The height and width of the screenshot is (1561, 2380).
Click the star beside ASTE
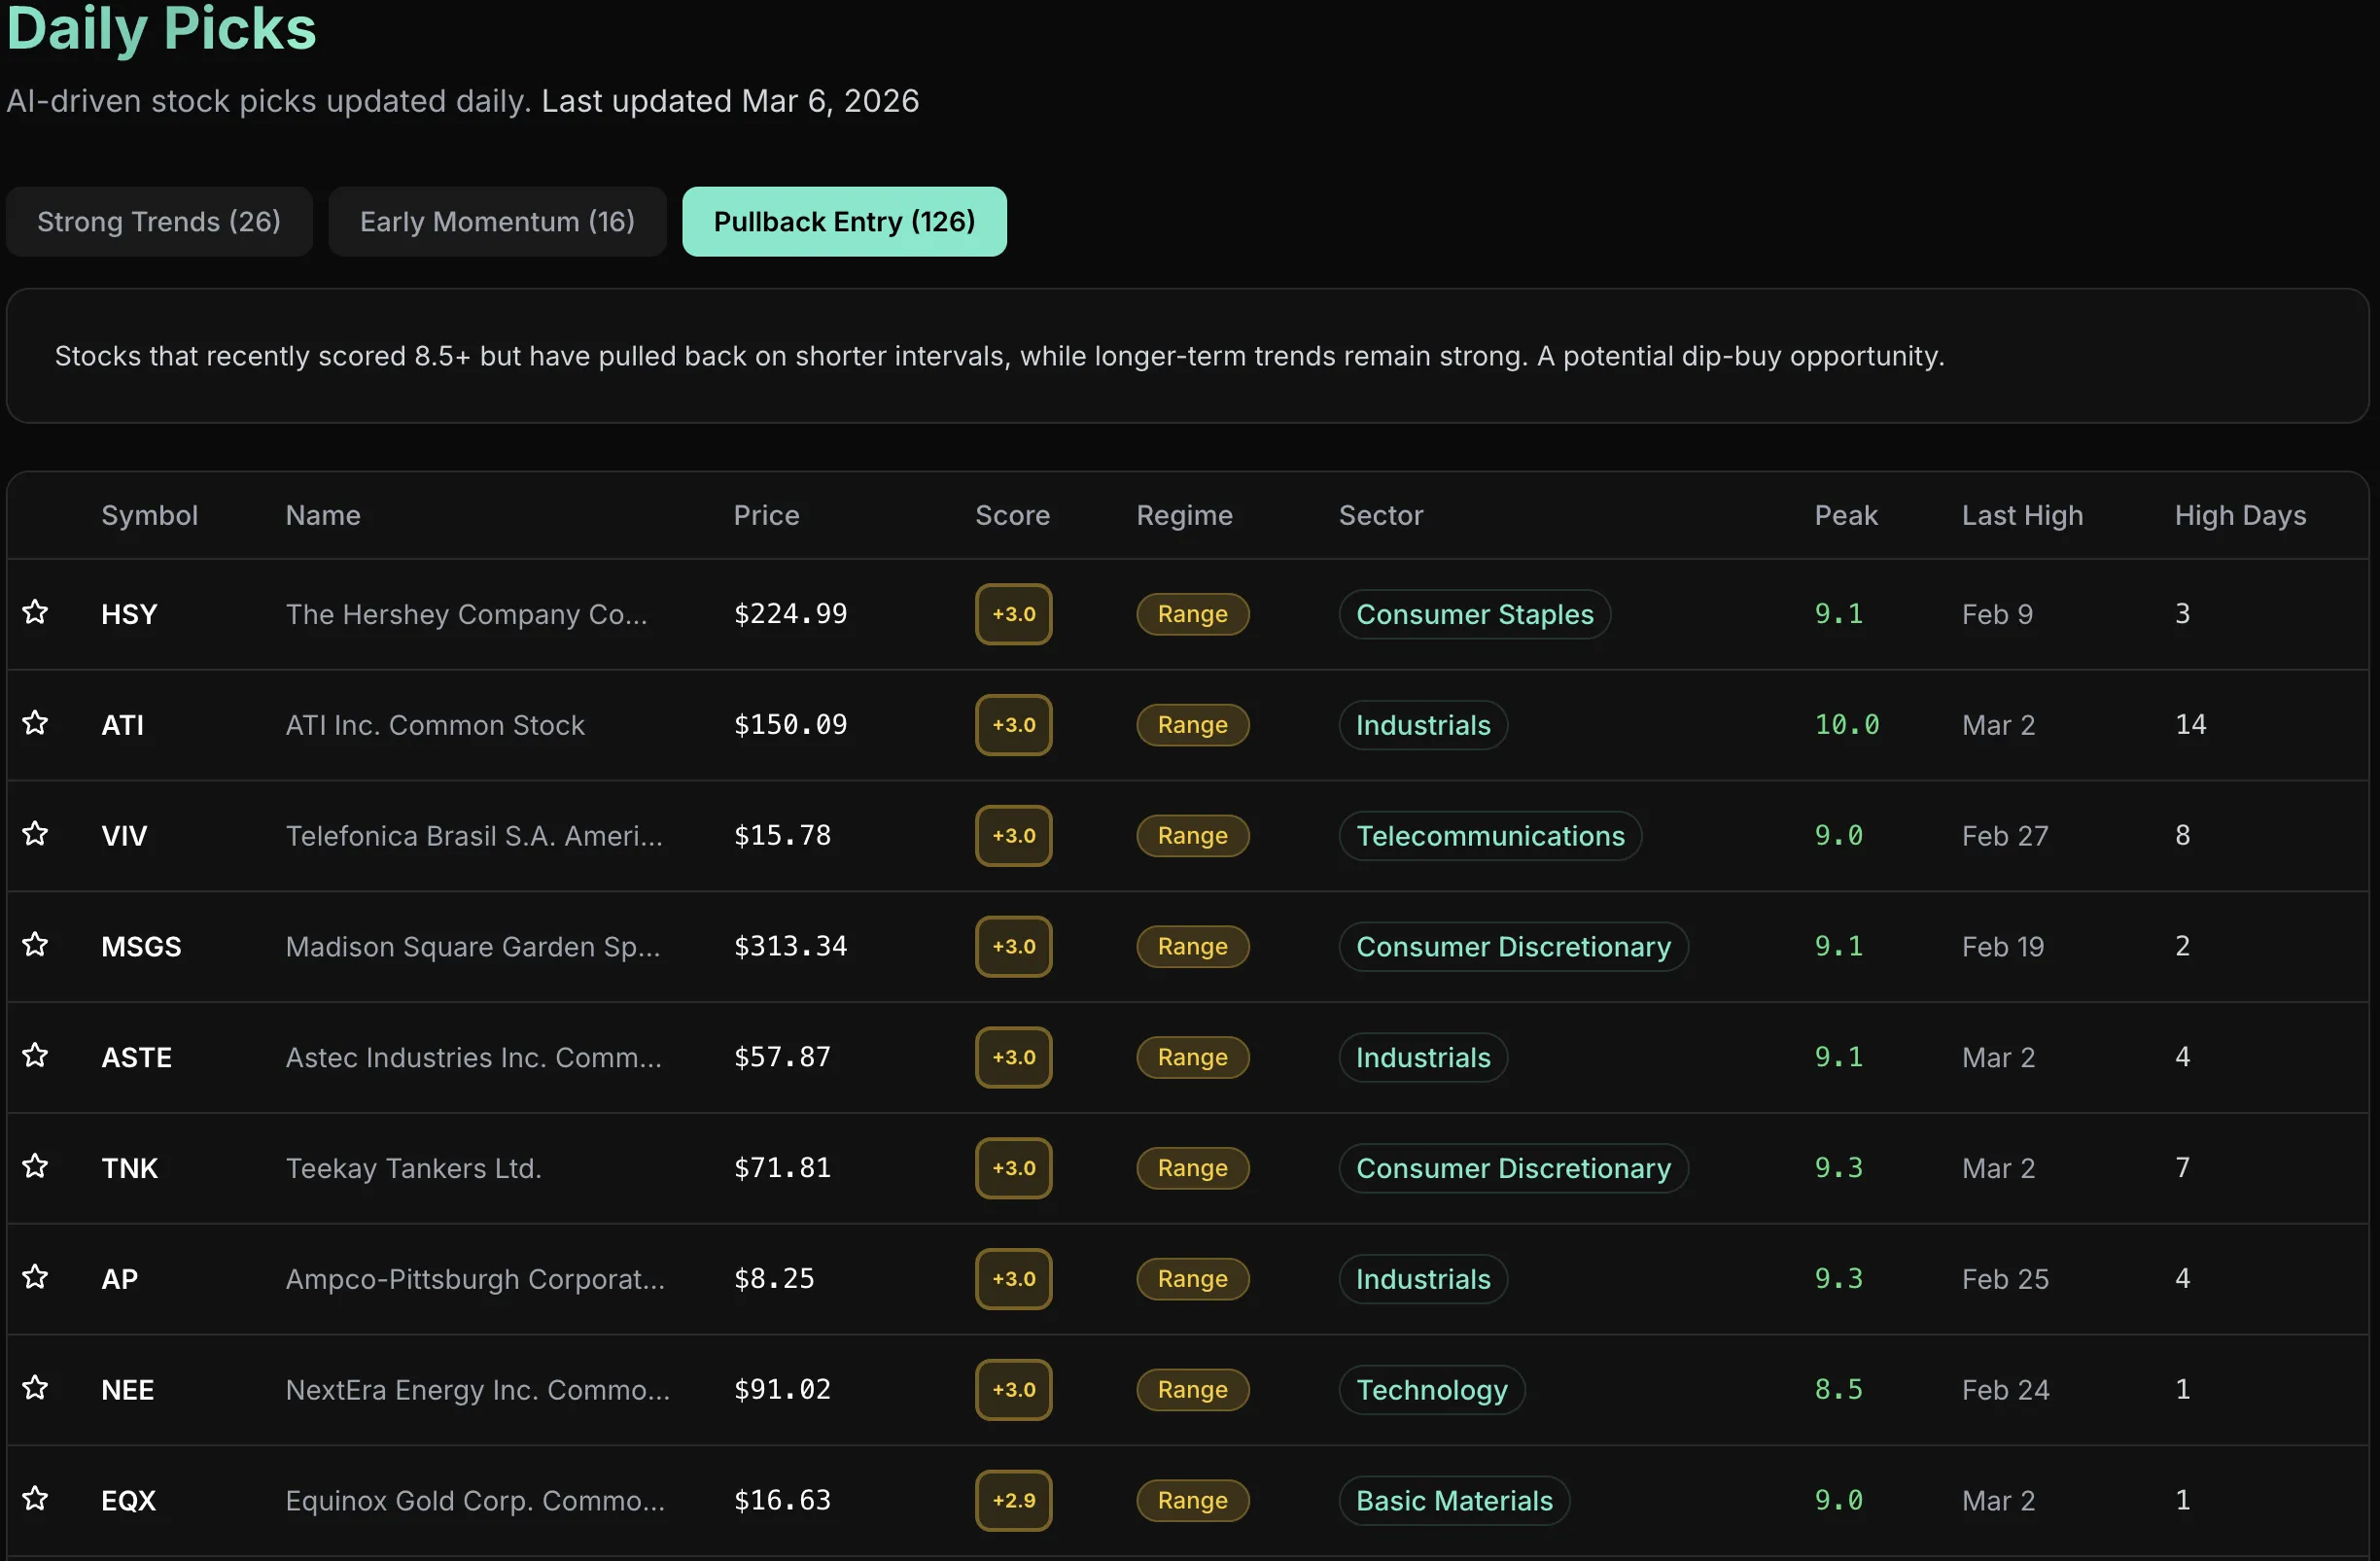(35, 1056)
